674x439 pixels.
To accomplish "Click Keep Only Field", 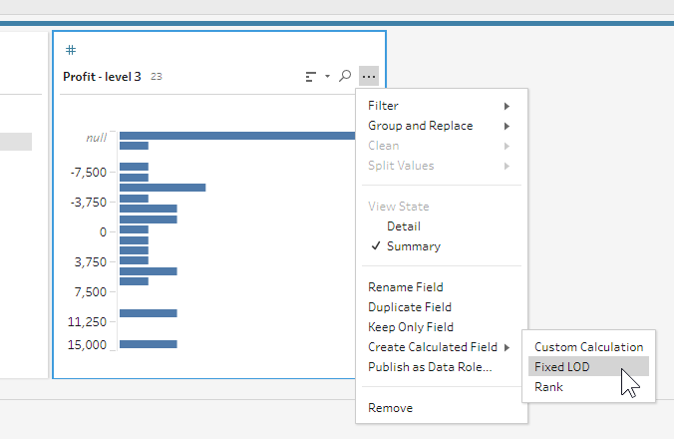I will (x=410, y=327).
